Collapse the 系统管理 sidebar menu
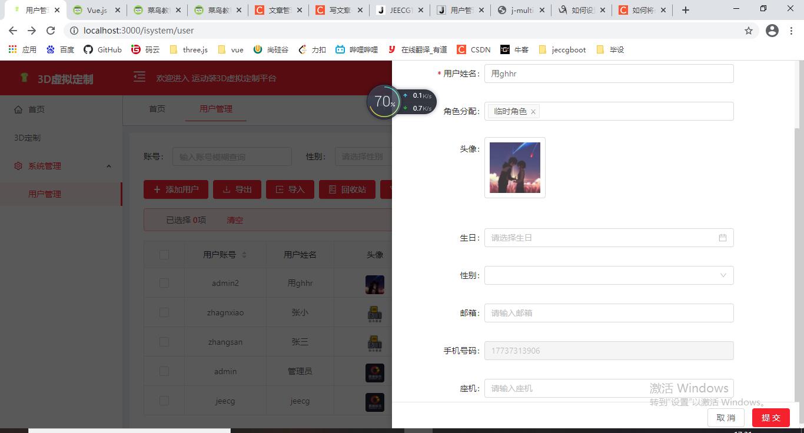The image size is (804, 433). tap(61, 166)
